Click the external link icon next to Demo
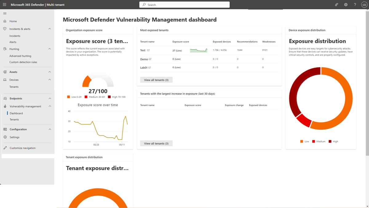The height and width of the screenshot is (208, 369). click(150, 59)
